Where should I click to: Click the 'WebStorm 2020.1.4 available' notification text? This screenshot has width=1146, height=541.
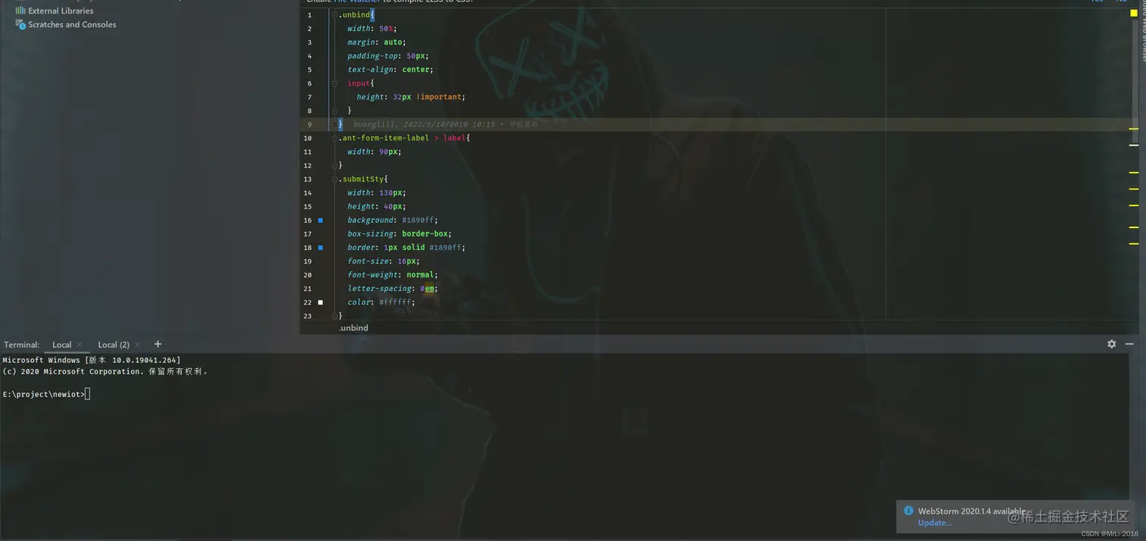(x=972, y=511)
